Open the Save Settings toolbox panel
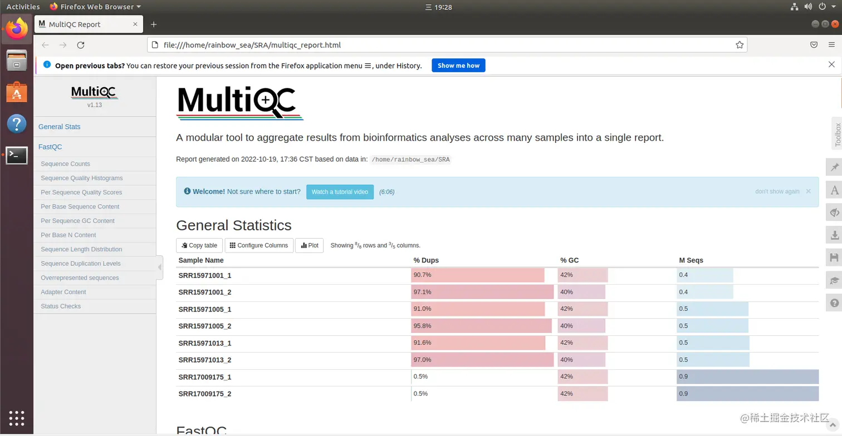This screenshot has height=436, width=842. (x=834, y=257)
